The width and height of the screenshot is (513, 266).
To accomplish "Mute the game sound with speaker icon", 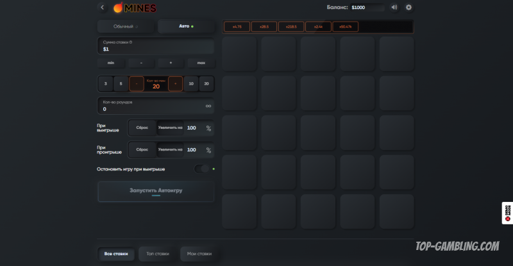I will tap(394, 8).
